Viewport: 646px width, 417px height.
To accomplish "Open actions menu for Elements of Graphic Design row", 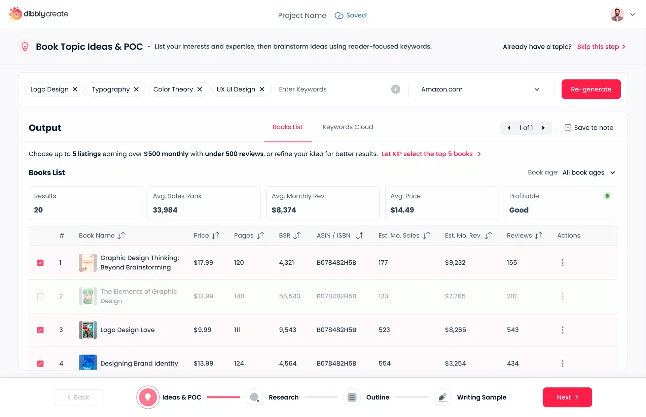I will click(562, 296).
